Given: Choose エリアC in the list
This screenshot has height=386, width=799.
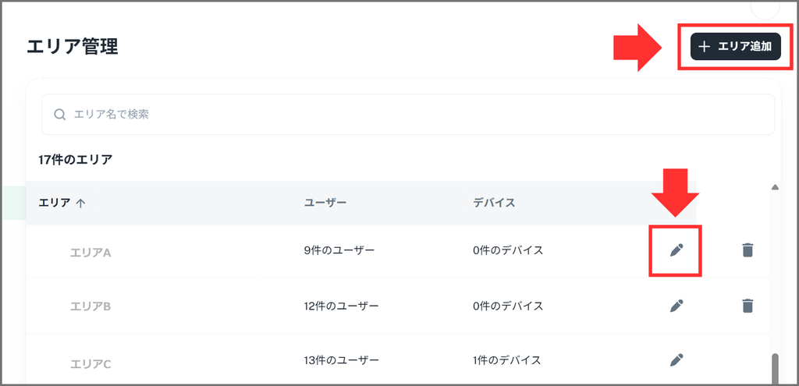Looking at the screenshot, I should [91, 363].
